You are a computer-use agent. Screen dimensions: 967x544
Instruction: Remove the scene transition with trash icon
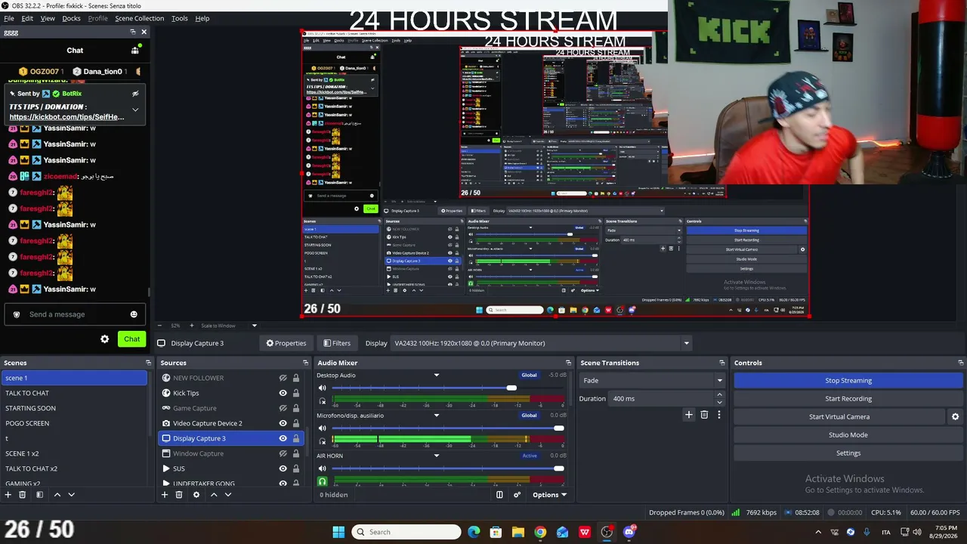click(704, 414)
